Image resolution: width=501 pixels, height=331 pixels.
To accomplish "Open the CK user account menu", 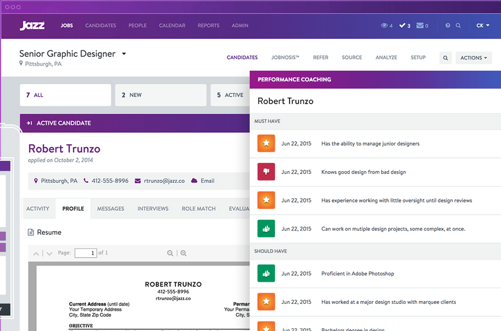I will pos(483,26).
